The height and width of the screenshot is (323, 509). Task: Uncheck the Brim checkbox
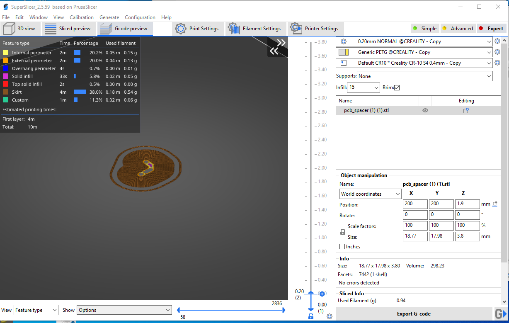(x=397, y=87)
